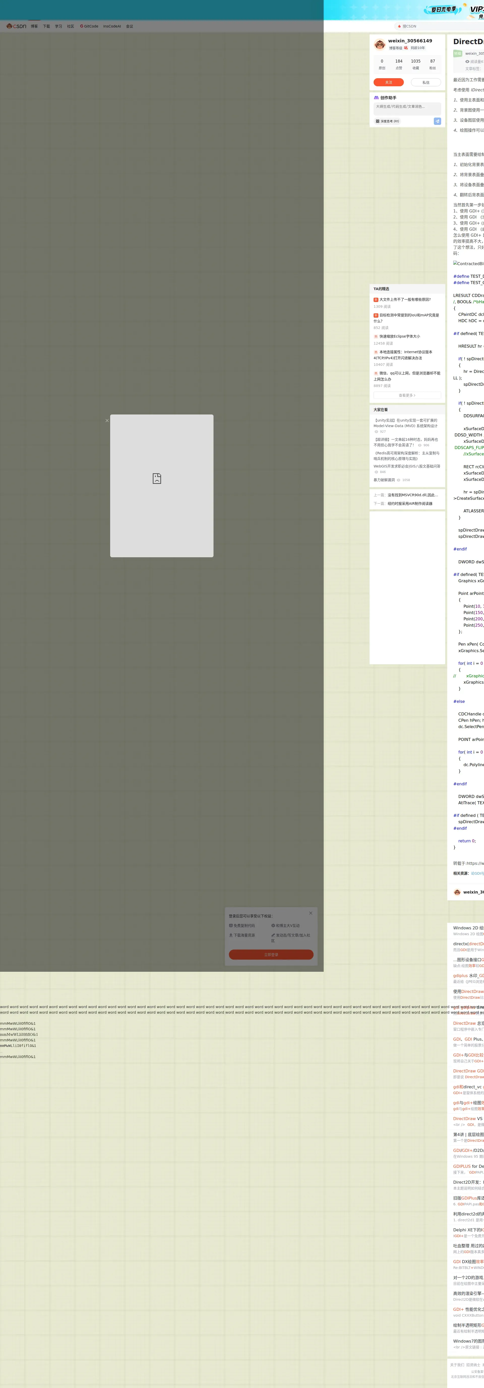
Task: Click the broken image placeholder icon
Action: (157, 479)
